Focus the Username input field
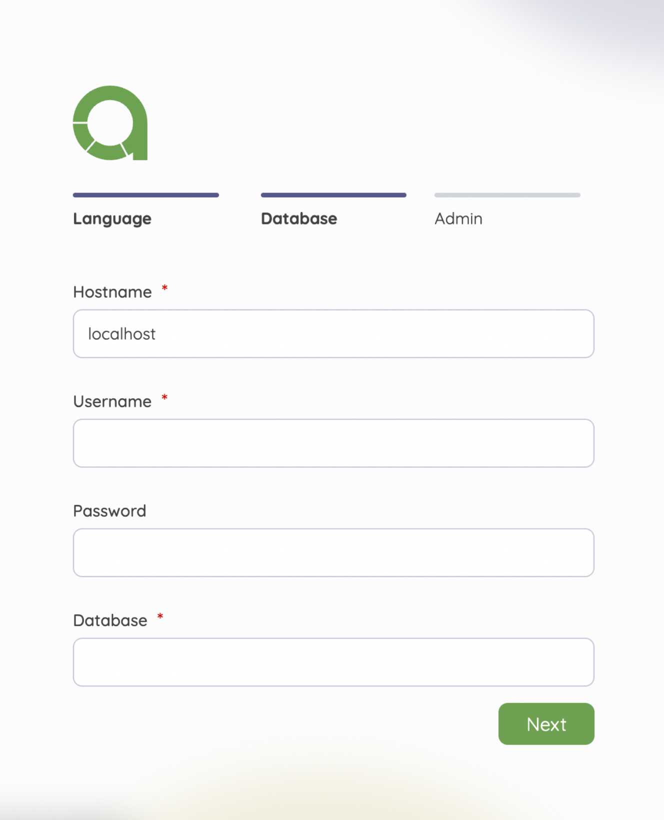The width and height of the screenshot is (664, 820). tap(333, 443)
